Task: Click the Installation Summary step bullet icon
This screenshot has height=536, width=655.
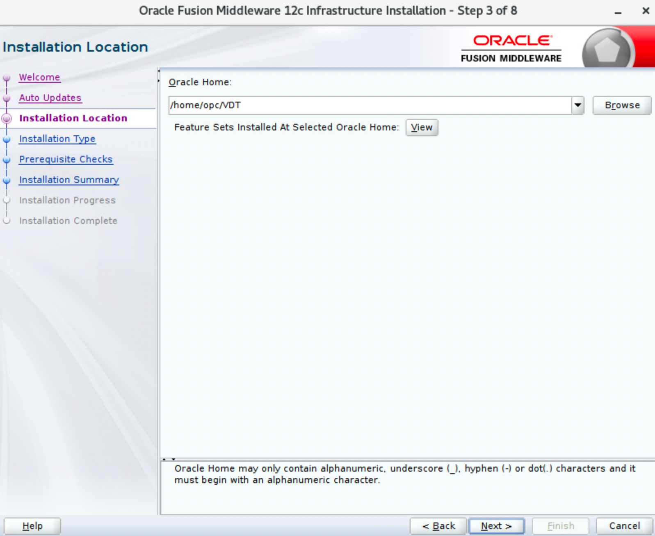Action: coord(7,180)
